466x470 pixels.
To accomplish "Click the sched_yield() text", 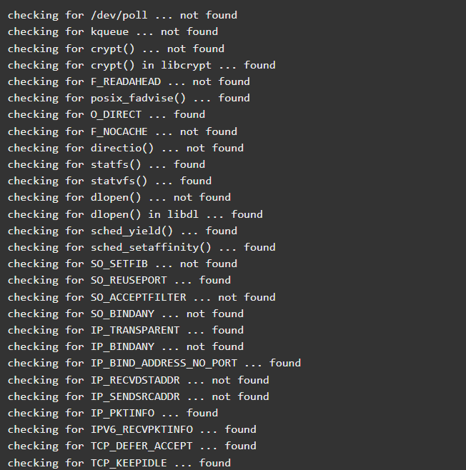I will [x=132, y=231].
